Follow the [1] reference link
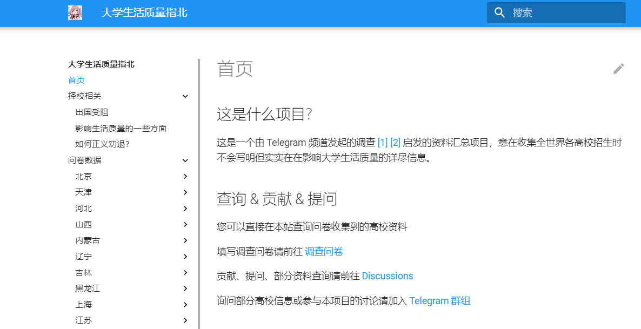Image resolution: width=641 pixels, height=329 pixels. pyautogui.click(x=383, y=143)
